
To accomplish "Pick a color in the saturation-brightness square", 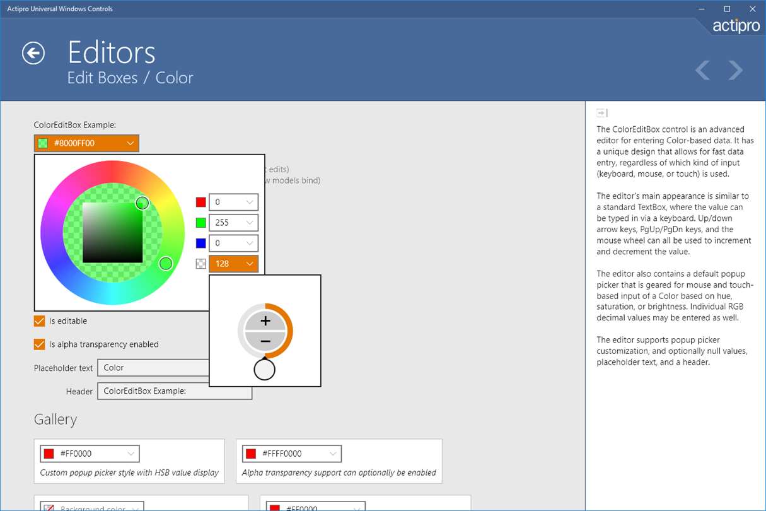I will click(112, 232).
